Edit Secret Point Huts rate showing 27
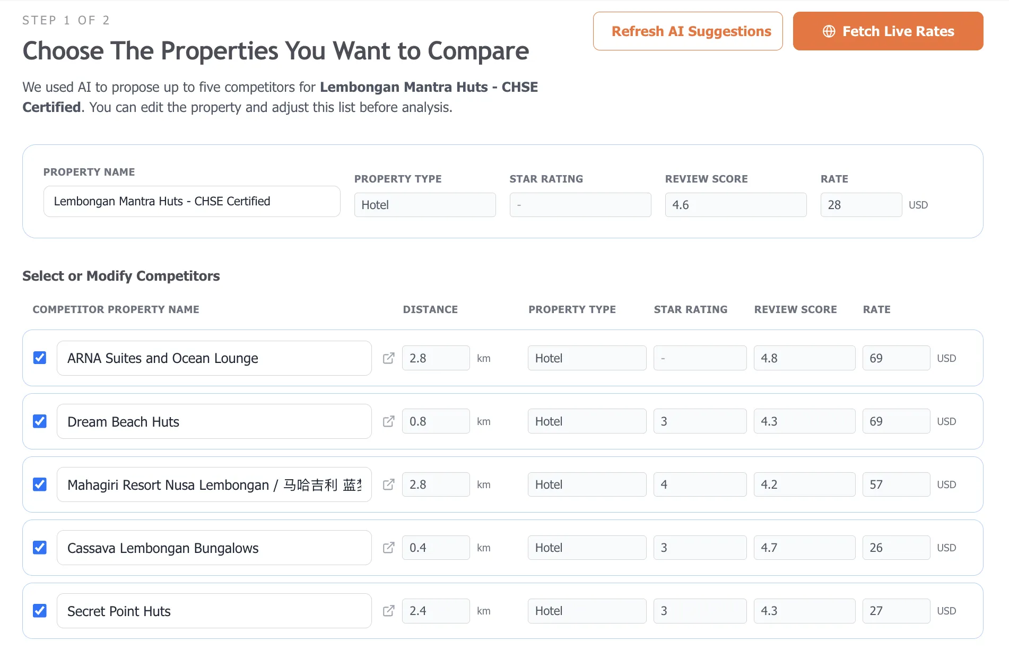The width and height of the screenshot is (1009, 658). [x=895, y=611]
